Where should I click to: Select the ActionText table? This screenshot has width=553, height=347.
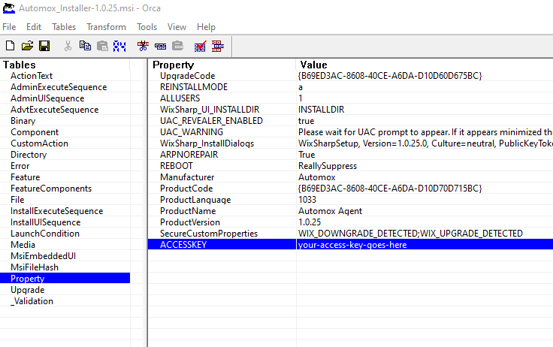[32, 76]
